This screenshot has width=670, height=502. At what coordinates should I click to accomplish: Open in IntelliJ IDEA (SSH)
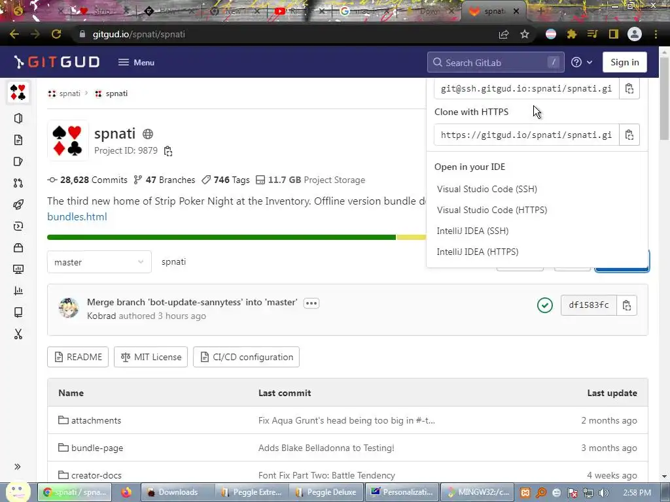(472, 231)
